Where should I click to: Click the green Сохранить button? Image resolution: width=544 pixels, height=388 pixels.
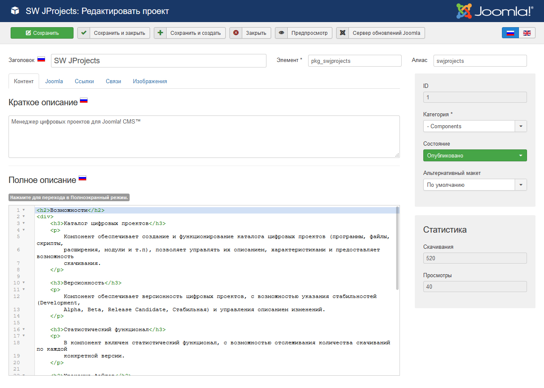coord(42,33)
